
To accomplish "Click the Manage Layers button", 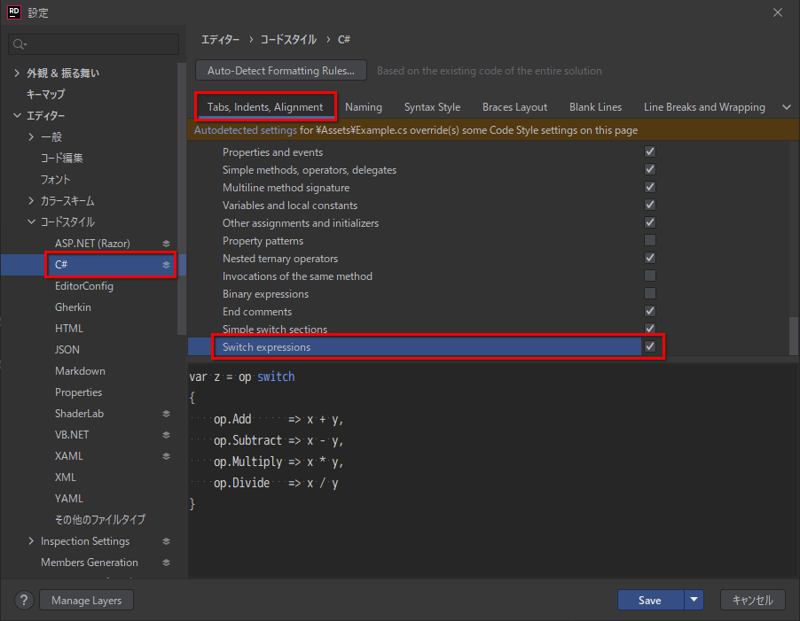I will pos(86,600).
